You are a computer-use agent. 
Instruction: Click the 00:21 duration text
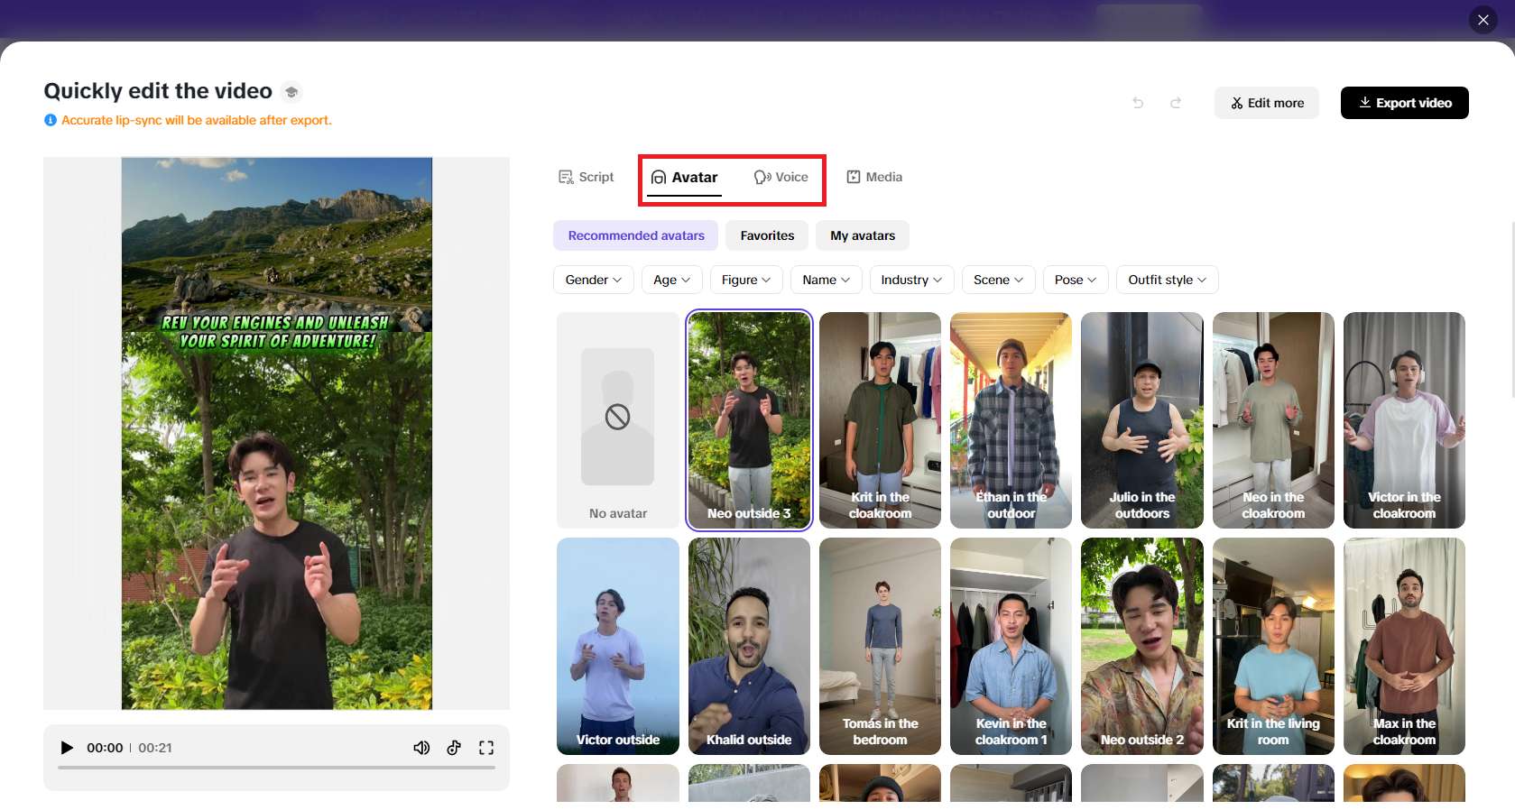pyautogui.click(x=155, y=748)
